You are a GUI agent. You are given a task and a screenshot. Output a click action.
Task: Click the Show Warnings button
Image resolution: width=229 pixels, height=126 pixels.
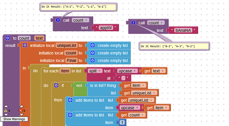pos(14,119)
